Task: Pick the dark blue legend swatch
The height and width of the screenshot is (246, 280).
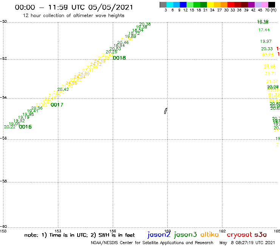Action: tap(183, 5)
